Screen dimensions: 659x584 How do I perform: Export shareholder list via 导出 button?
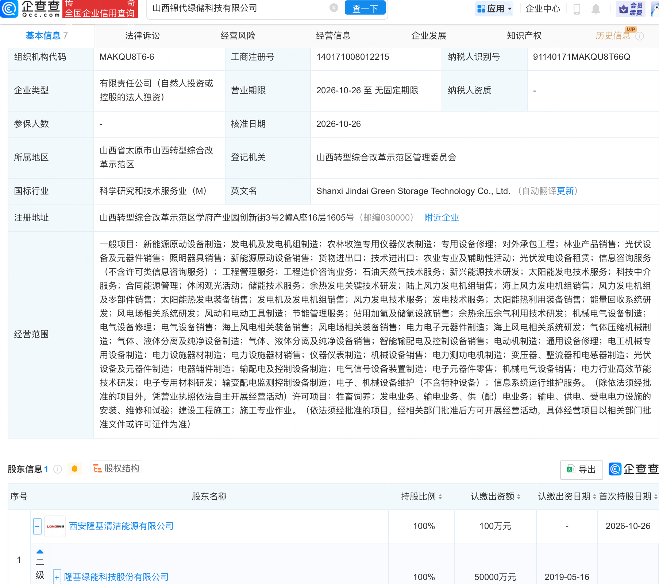581,470
